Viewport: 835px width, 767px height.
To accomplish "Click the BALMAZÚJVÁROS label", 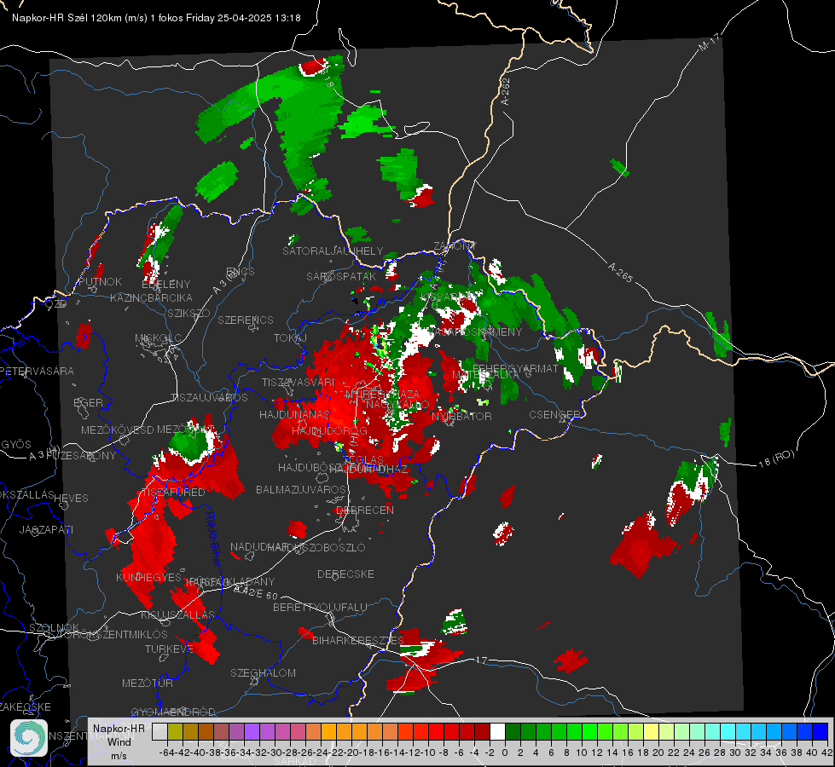I will (301, 489).
